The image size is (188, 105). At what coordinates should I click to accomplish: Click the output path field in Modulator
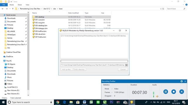[93, 65]
